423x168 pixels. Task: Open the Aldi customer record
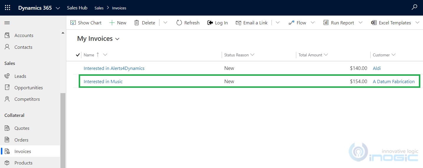click(x=377, y=68)
